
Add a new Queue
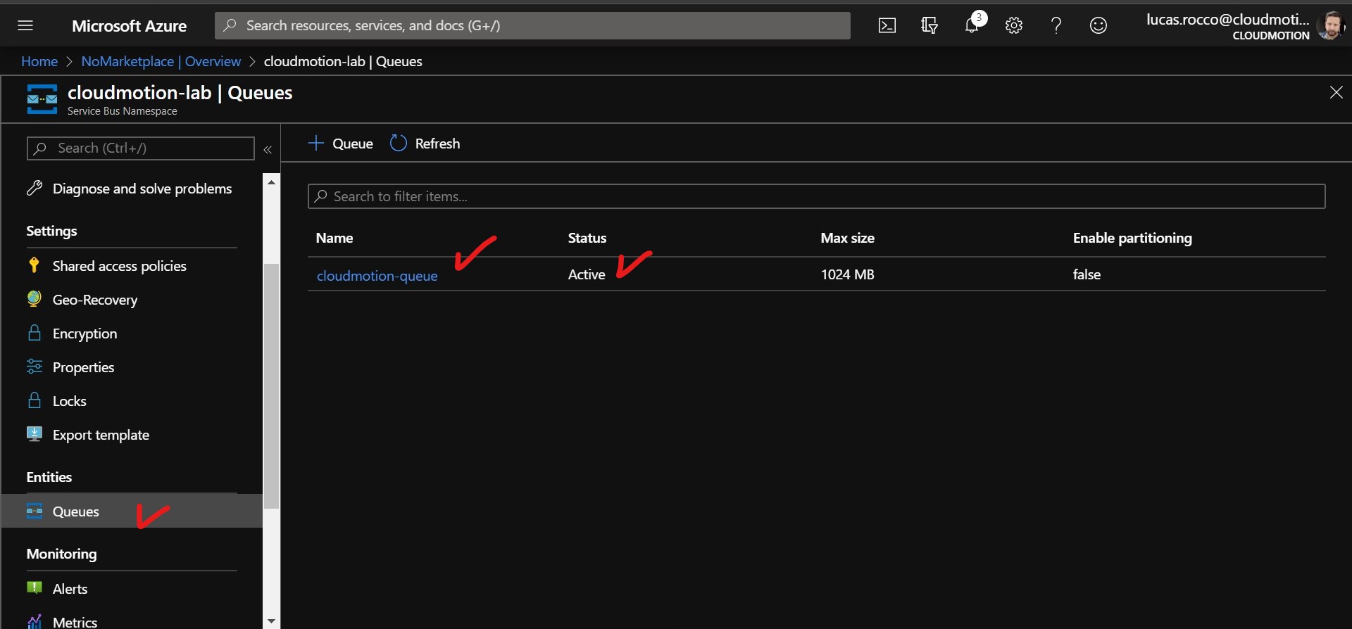point(341,144)
